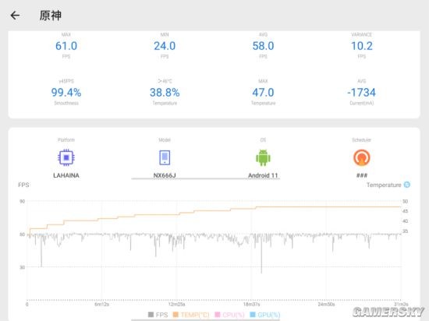Click the FPS axis title
The width and height of the screenshot is (429, 321).
[23, 185]
